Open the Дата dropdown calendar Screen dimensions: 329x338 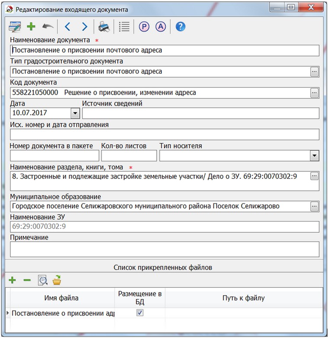75,113
